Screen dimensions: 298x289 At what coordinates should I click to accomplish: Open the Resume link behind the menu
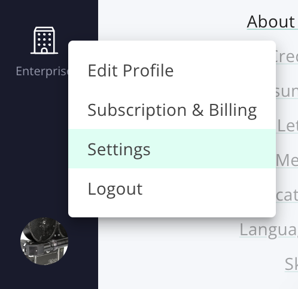coord(287,91)
